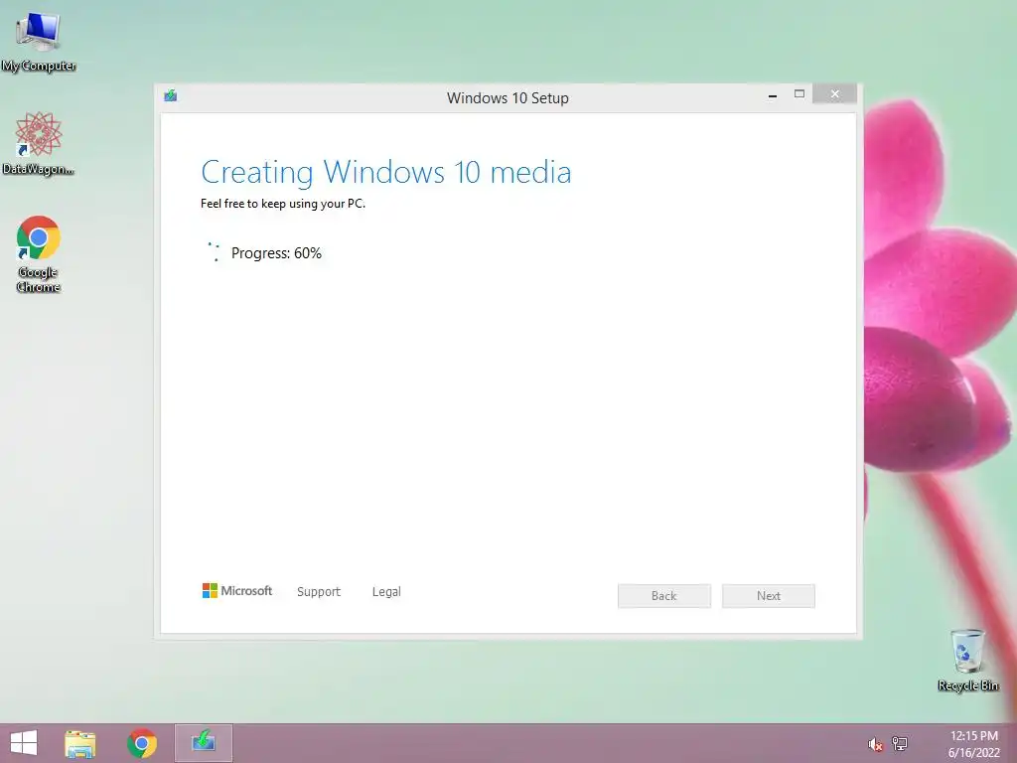The width and height of the screenshot is (1017, 763).
Task: Open the Support link
Action: tap(319, 592)
